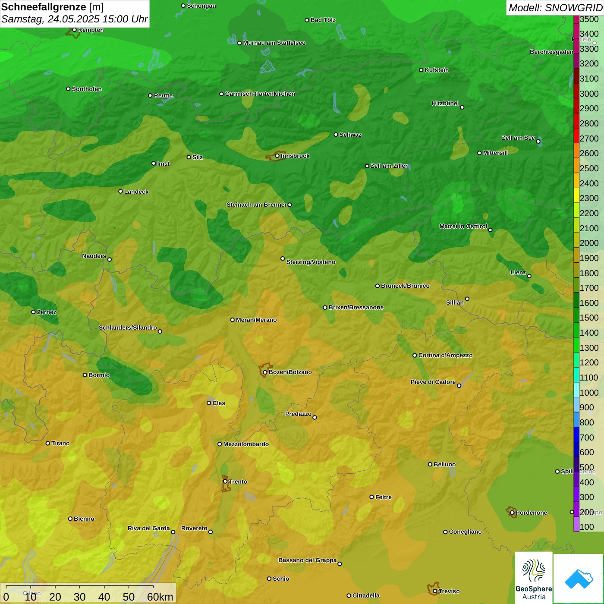Screen dimensions: 604x604
Task: Select the 2700 red legend swatch
Action: [576, 135]
